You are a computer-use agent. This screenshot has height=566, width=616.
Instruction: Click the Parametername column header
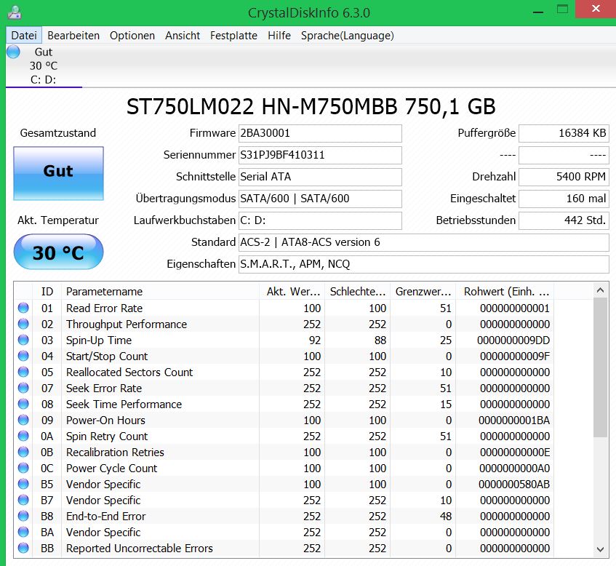[x=160, y=291]
